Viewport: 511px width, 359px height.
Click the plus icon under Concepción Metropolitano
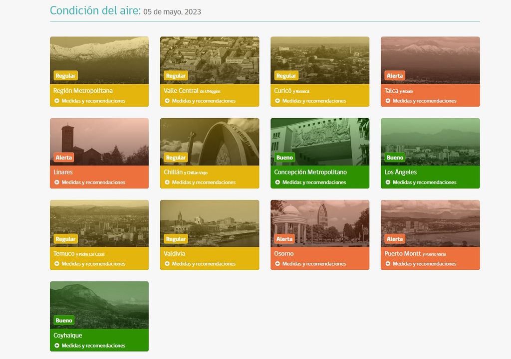click(277, 182)
